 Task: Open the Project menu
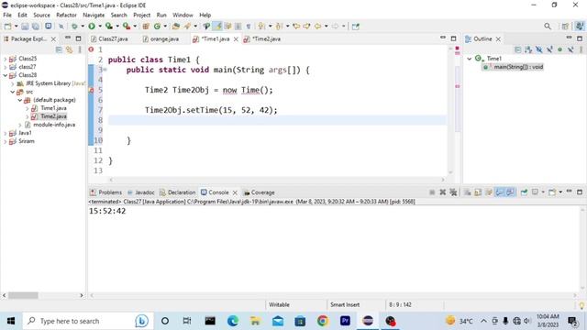coord(141,15)
